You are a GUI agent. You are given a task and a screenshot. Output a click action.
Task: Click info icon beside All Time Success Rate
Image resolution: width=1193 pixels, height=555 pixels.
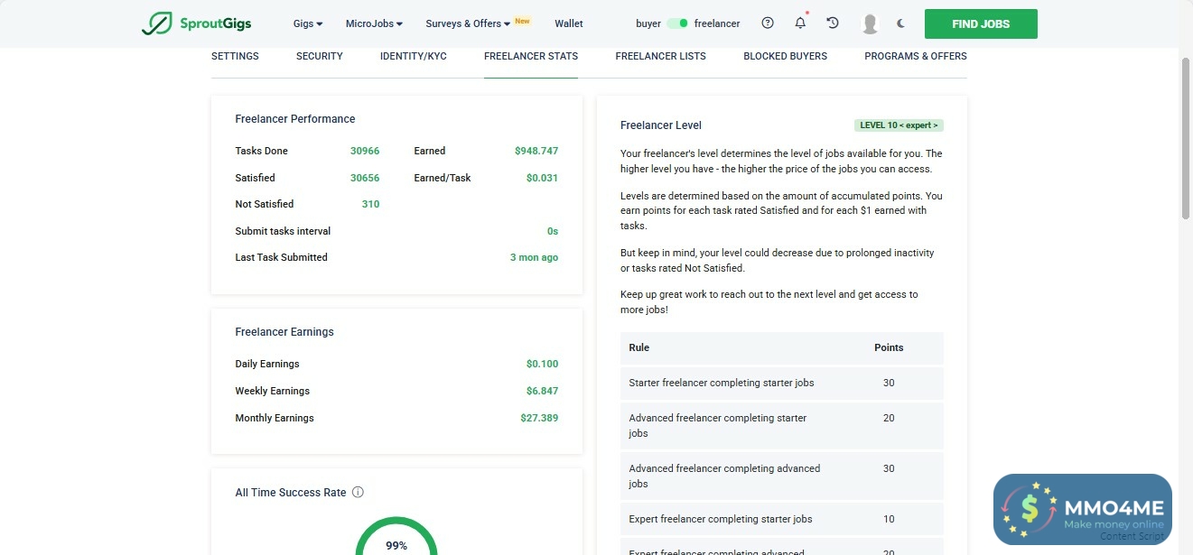(358, 493)
